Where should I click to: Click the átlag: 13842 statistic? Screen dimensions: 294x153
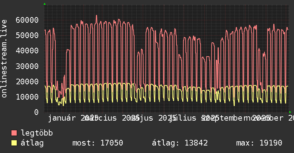point(180,143)
